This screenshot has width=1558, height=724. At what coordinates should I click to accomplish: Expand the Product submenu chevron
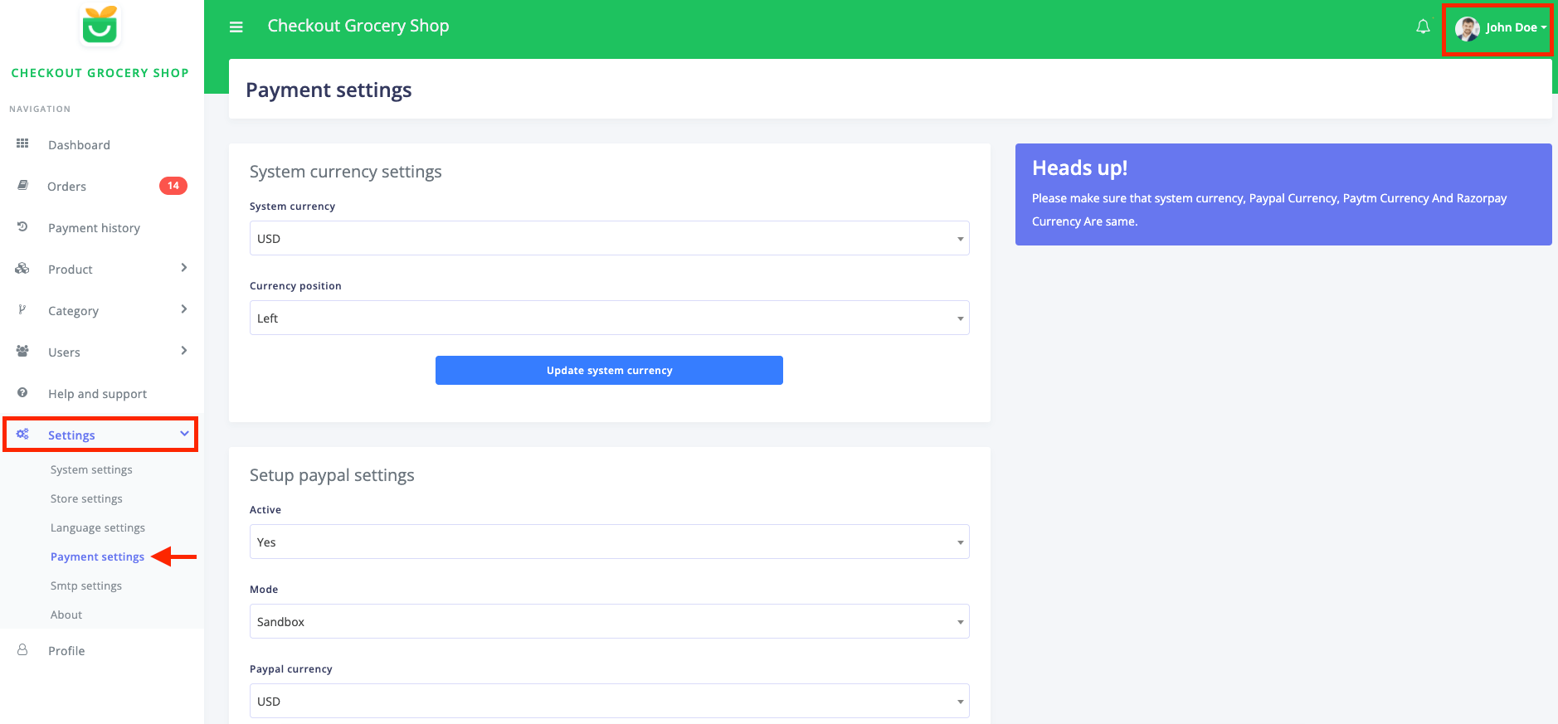pyautogui.click(x=184, y=267)
